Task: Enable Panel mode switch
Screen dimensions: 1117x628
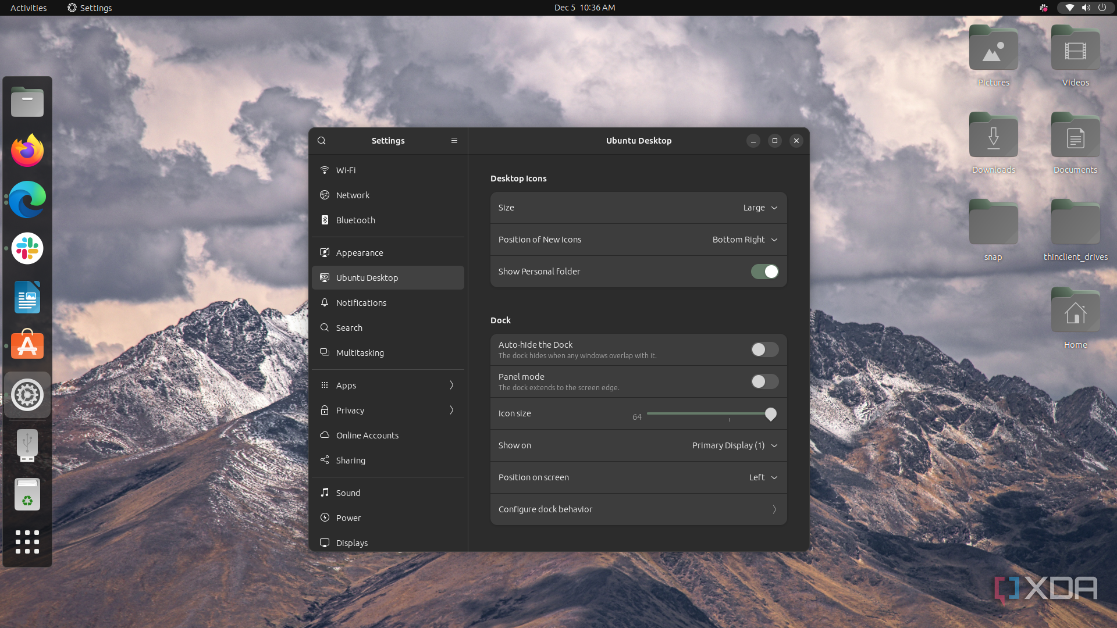Action: [x=764, y=381]
